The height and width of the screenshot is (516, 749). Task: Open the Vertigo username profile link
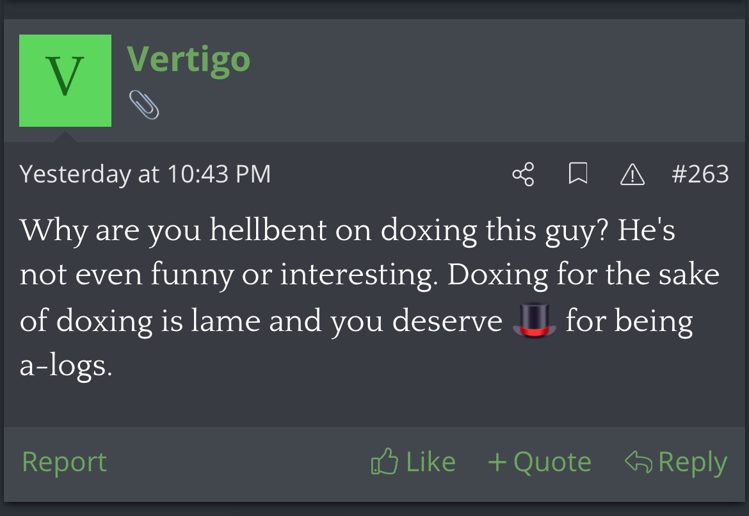pos(189,59)
